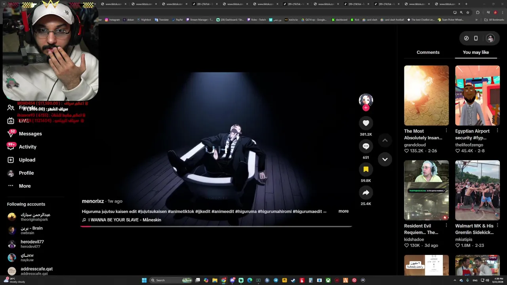Viewport: 507px width, 285px height.
Task: Open the Xbox app from the taskbar
Action: point(328,280)
